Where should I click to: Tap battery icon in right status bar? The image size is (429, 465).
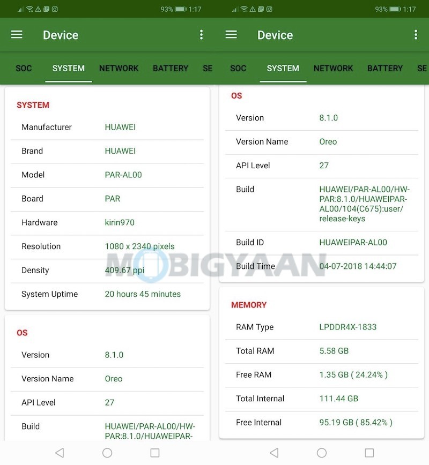click(x=395, y=9)
